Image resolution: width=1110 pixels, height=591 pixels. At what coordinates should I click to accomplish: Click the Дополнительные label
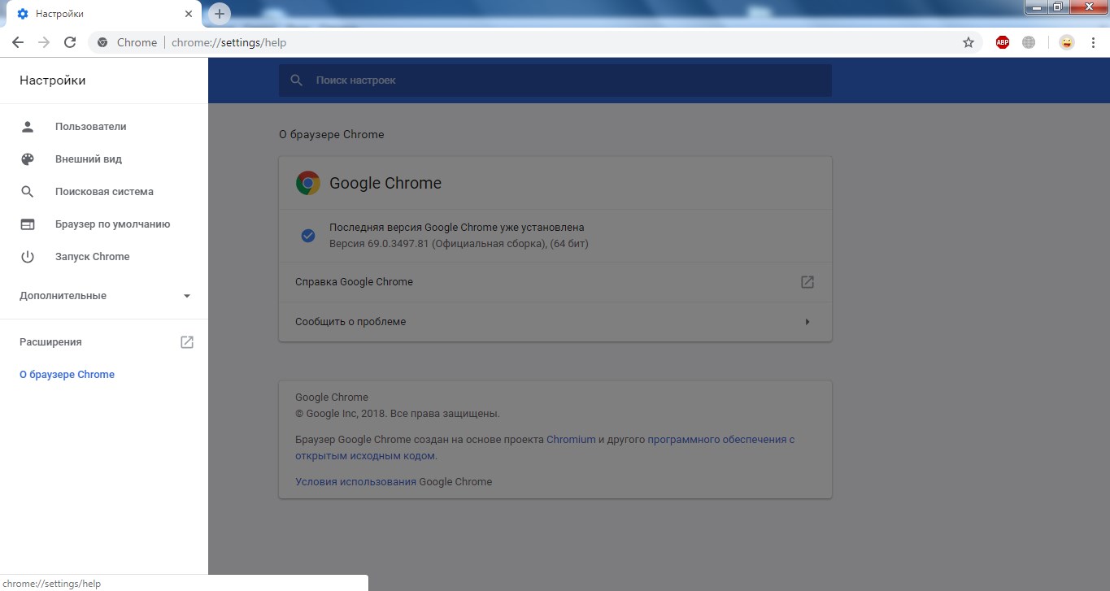[63, 296]
